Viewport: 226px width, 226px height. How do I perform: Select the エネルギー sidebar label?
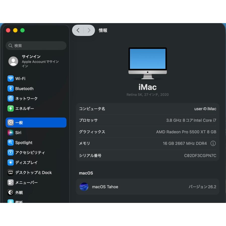[x=25, y=108]
